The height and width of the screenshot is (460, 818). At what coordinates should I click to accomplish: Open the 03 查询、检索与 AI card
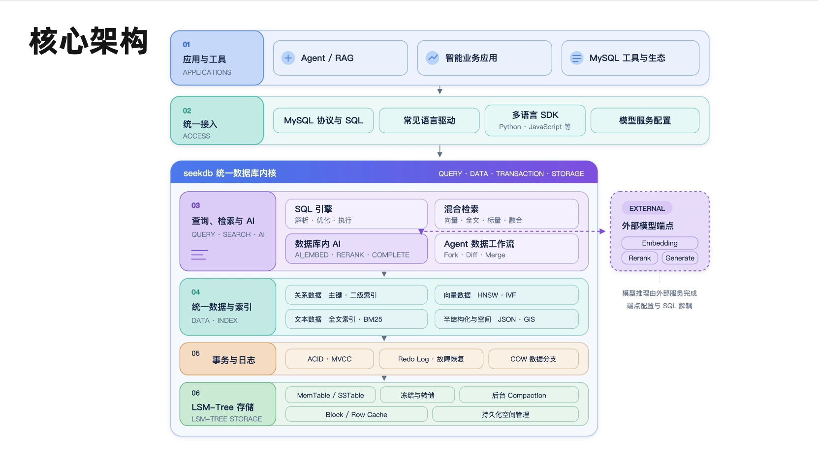coord(228,231)
